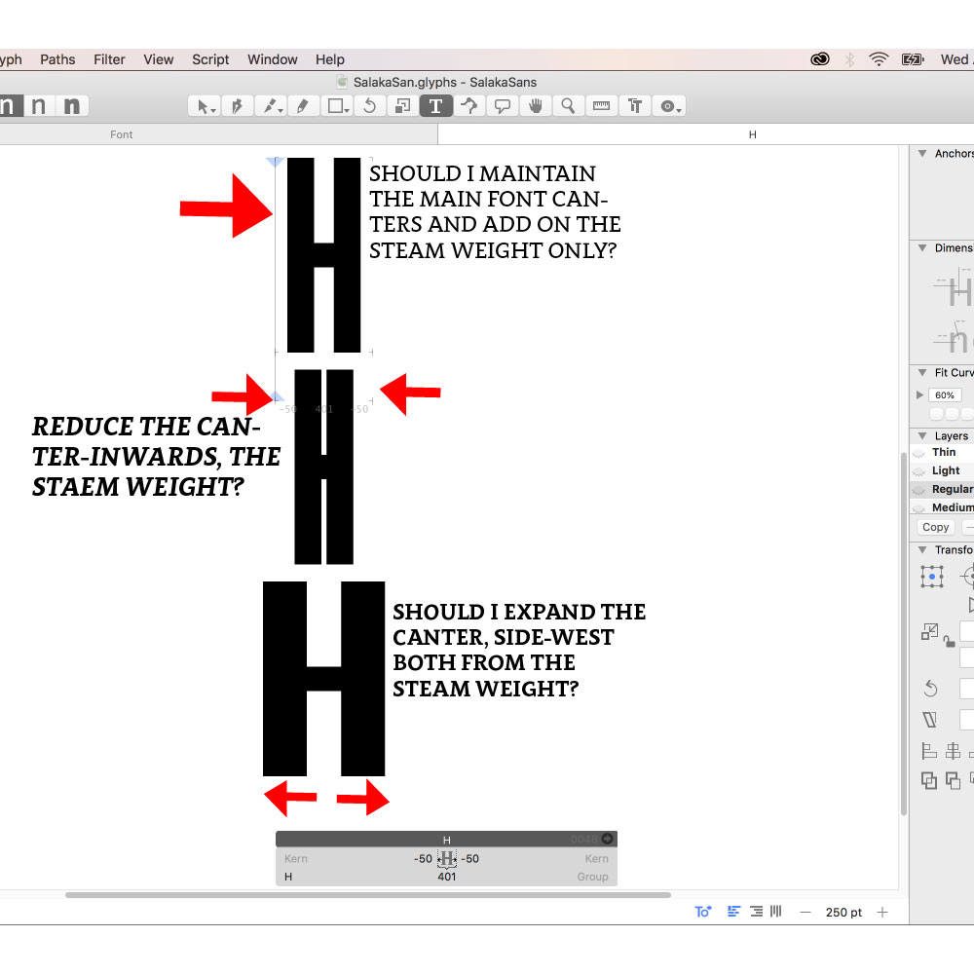
Task: Pick the Hand tool
Action: tap(535, 106)
